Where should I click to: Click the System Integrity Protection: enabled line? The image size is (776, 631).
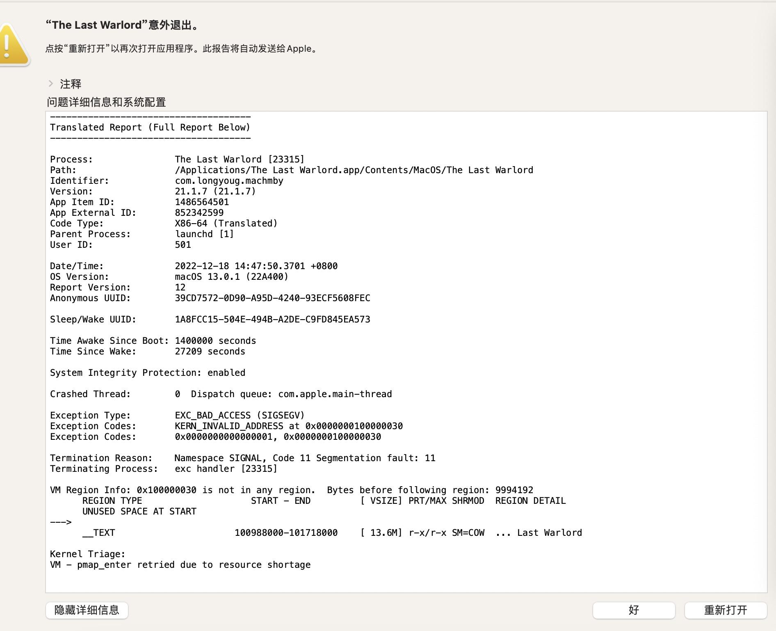(x=148, y=373)
